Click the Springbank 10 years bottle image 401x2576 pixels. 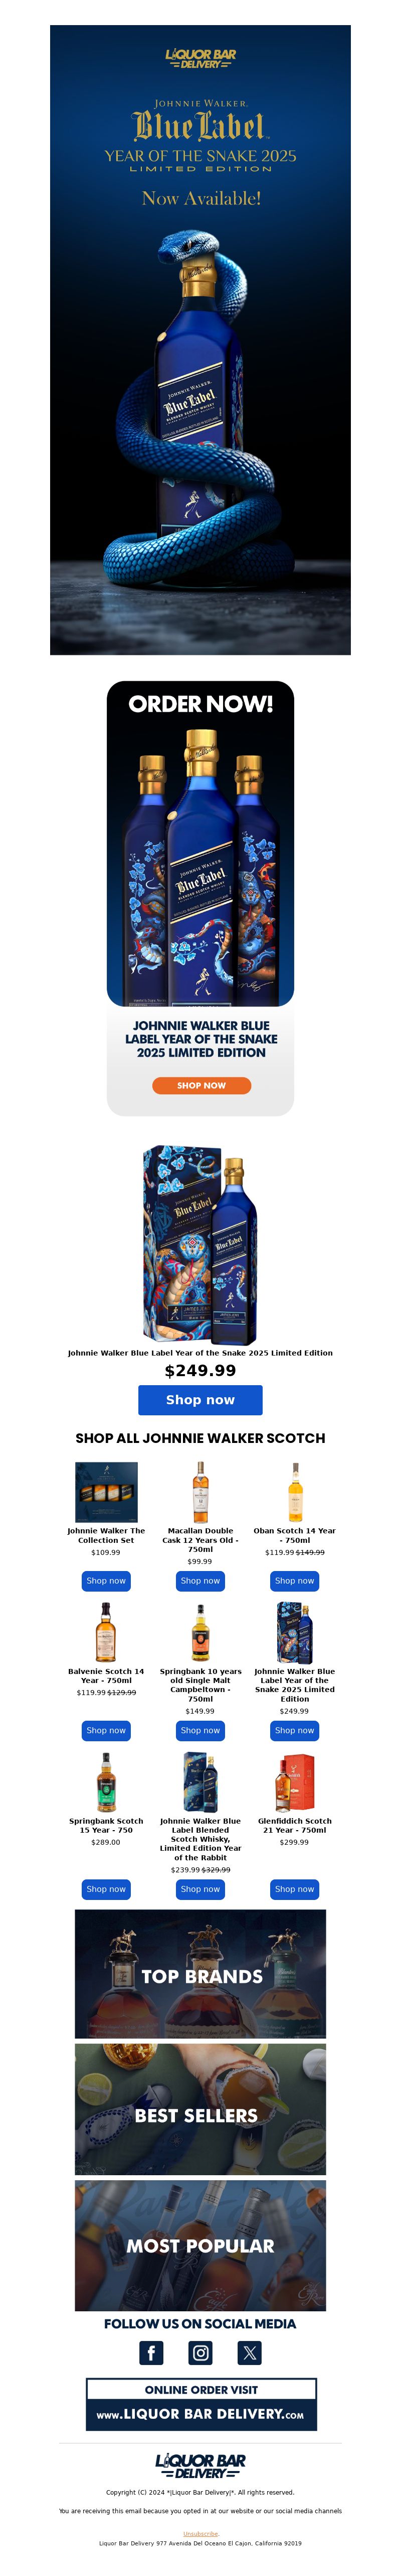(200, 1633)
